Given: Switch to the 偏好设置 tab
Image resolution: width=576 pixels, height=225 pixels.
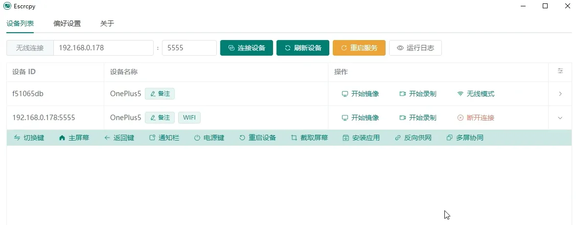Looking at the screenshot, I should click(67, 23).
